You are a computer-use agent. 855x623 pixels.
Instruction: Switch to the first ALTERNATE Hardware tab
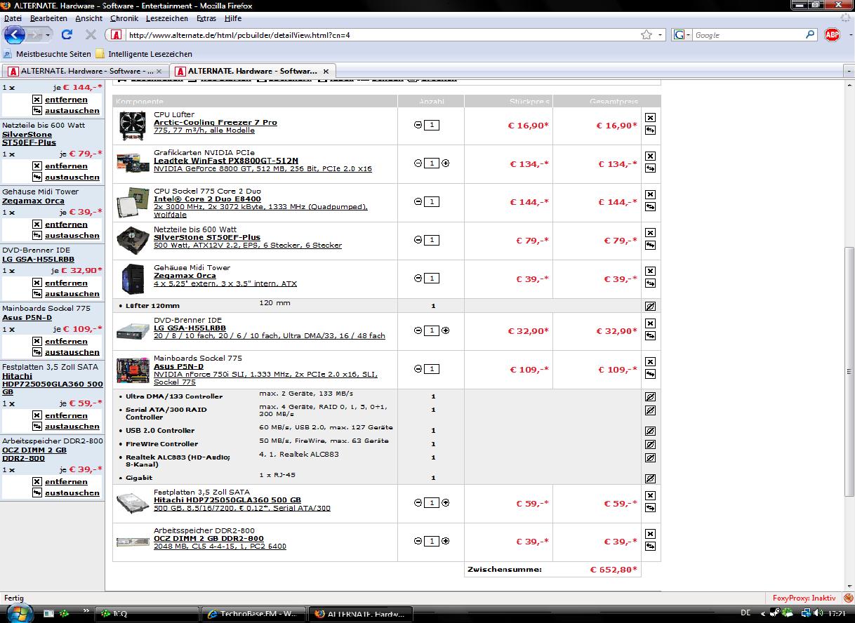(84, 71)
